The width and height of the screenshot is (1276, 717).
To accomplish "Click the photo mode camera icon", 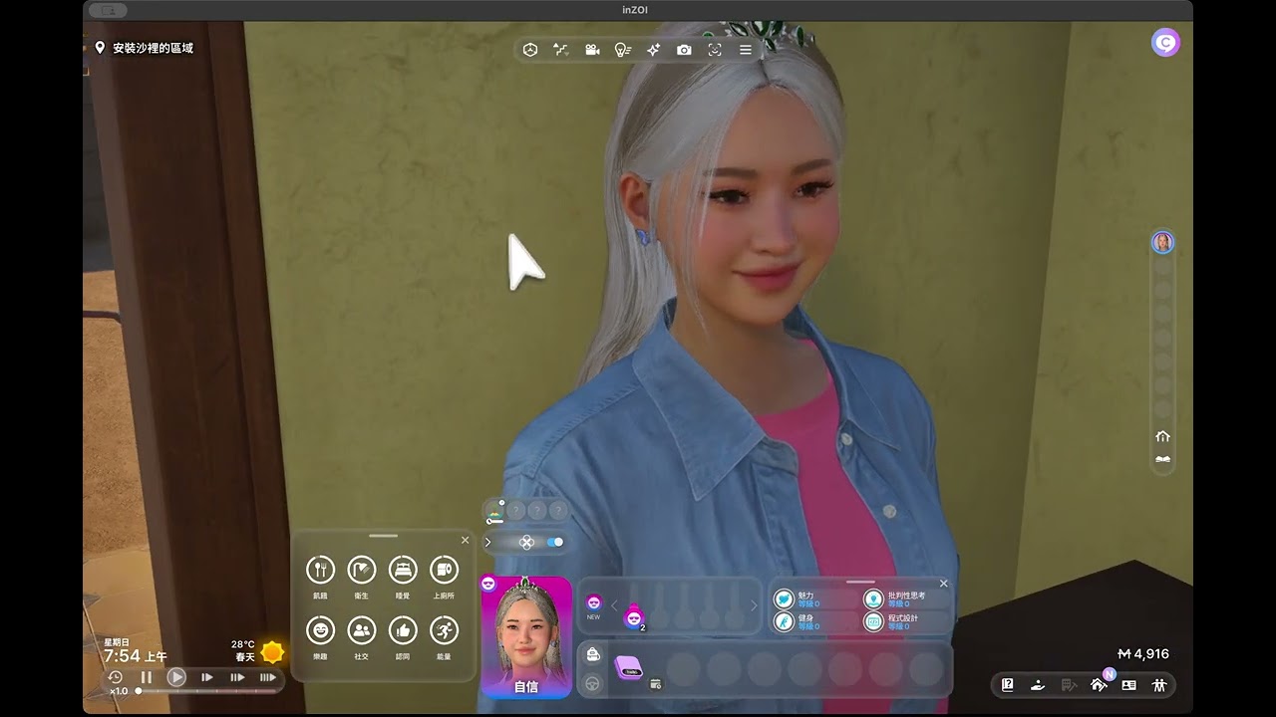I will pos(684,50).
